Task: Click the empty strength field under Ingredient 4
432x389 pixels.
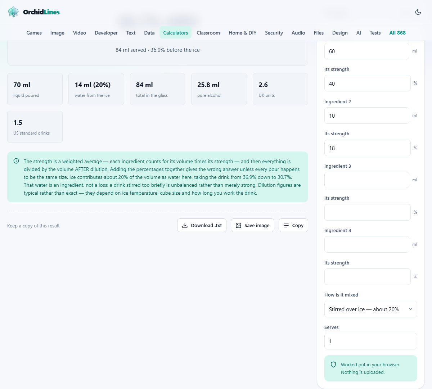Action: pos(368,277)
